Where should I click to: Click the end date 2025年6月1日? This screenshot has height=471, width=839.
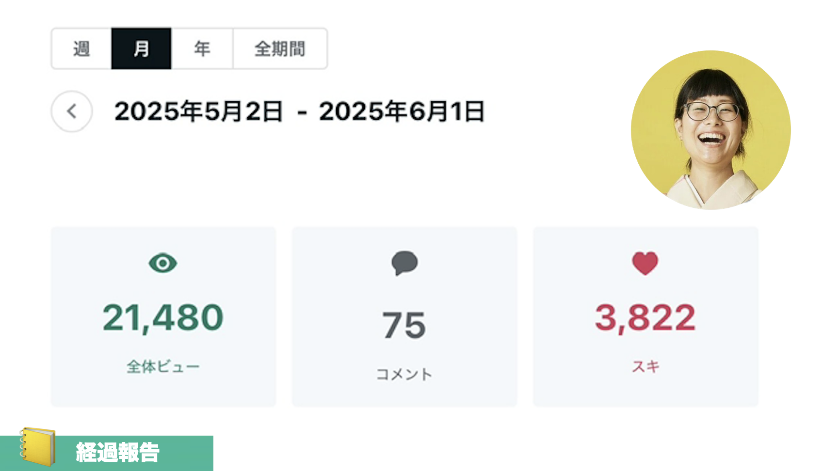pos(402,111)
